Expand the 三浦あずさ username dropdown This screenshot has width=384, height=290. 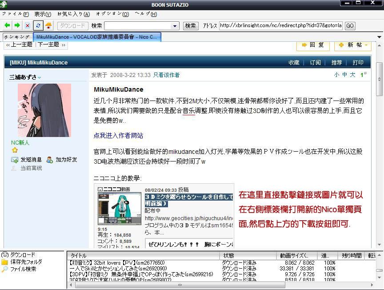tap(40, 78)
